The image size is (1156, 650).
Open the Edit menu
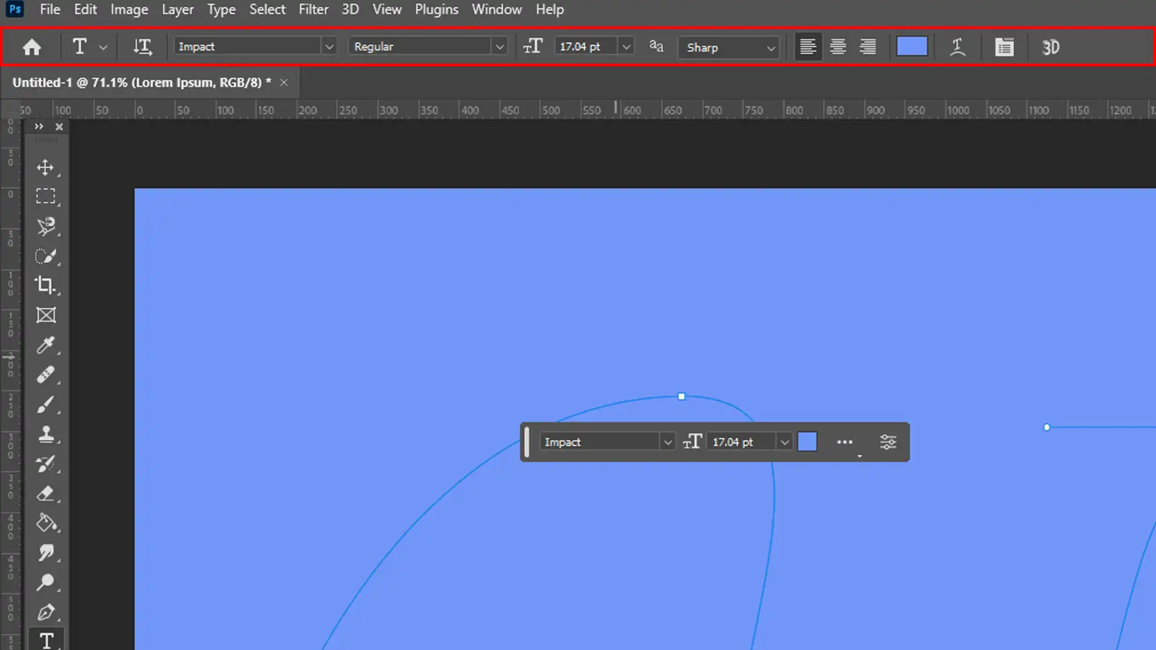85,10
